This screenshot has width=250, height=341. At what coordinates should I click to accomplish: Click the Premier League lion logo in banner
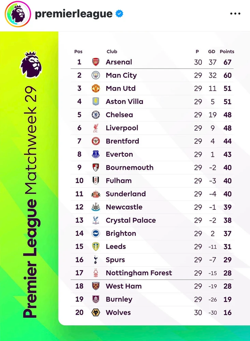(x=31, y=65)
